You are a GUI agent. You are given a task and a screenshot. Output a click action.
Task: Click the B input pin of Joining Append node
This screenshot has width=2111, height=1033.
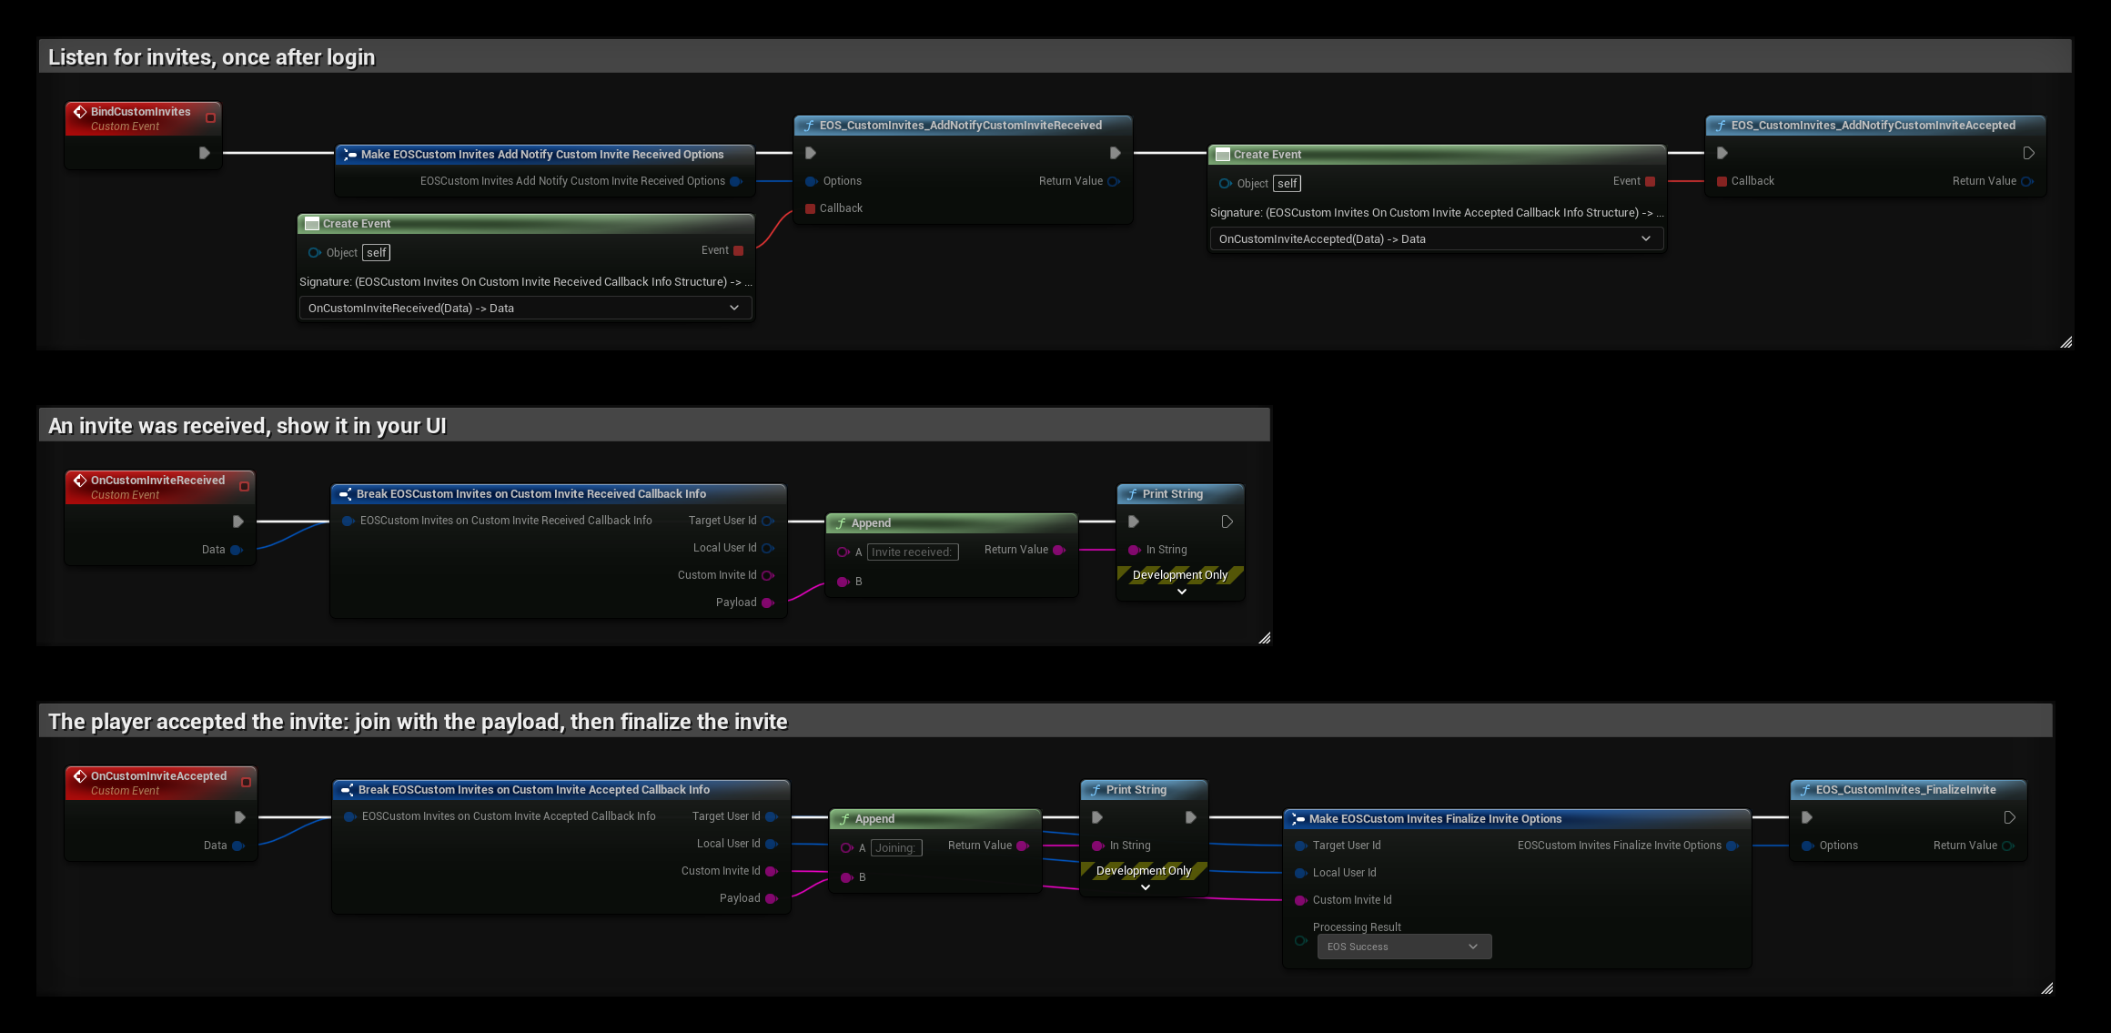pyautogui.click(x=846, y=877)
